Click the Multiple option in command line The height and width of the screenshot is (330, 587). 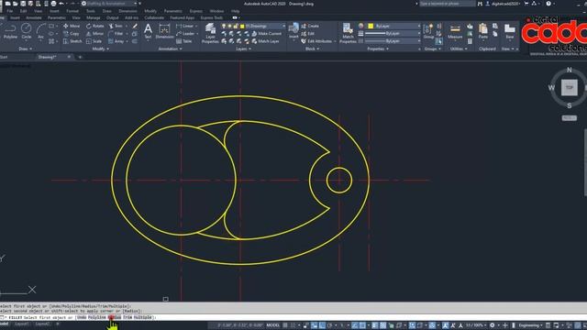click(x=143, y=317)
